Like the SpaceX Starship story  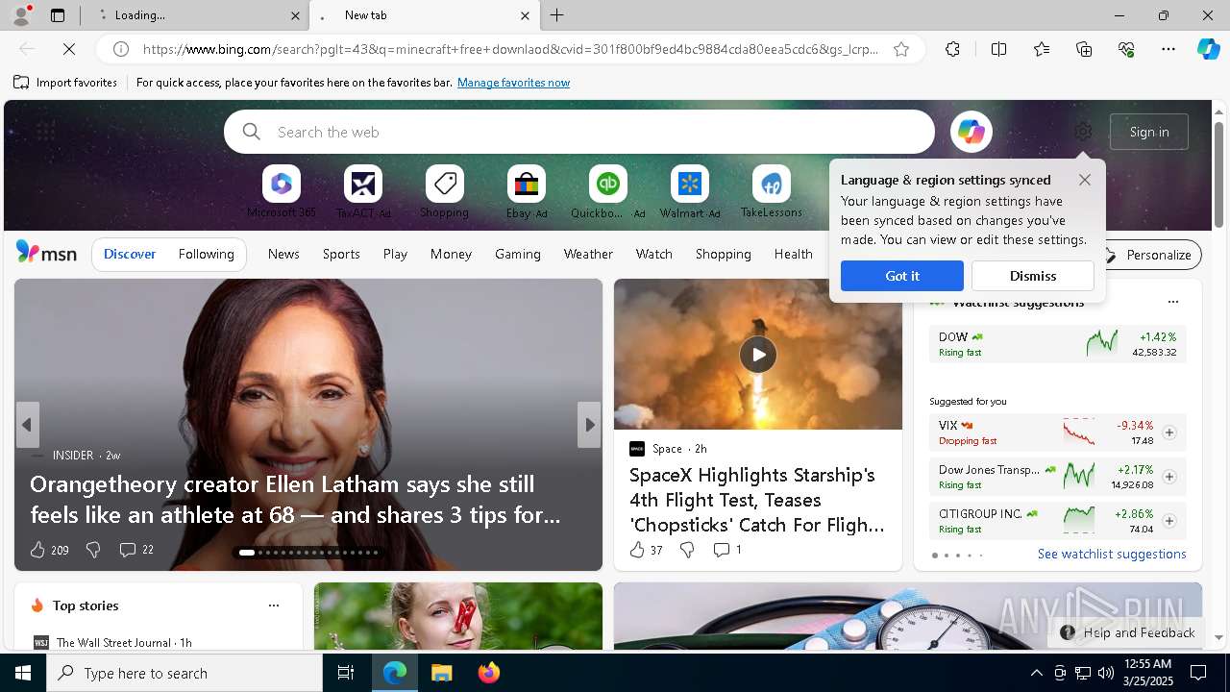pyautogui.click(x=646, y=550)
